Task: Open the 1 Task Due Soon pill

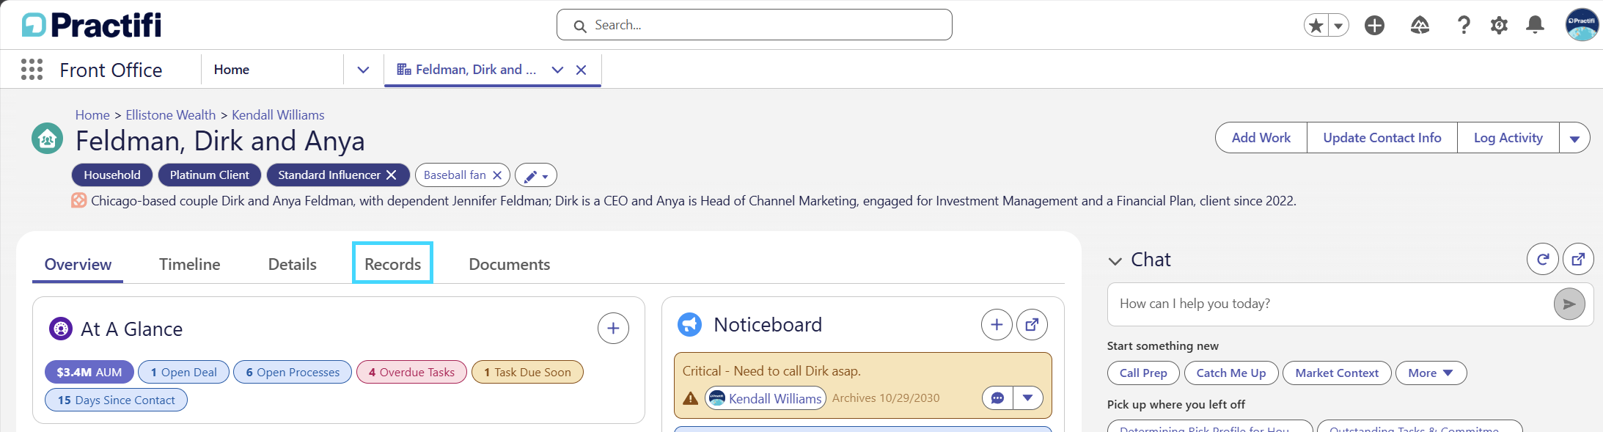Action: pyautogui.click(x=527, y=373)
